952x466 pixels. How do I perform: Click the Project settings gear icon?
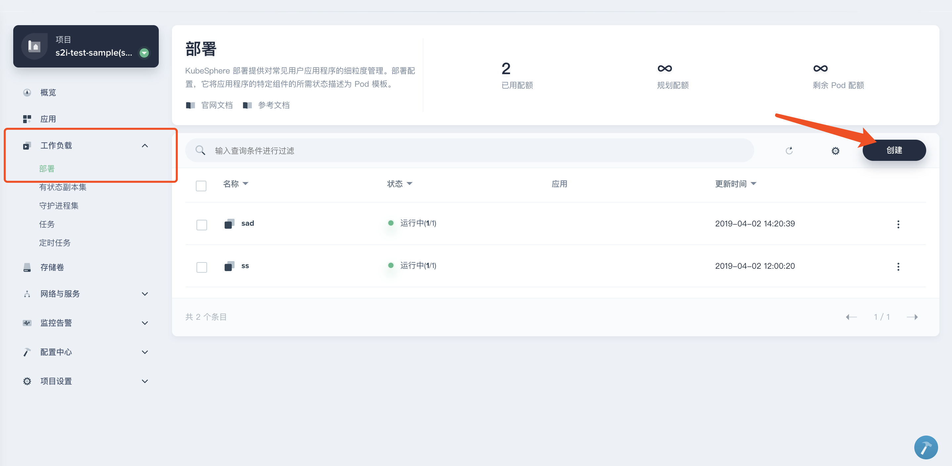click(27, 381)
